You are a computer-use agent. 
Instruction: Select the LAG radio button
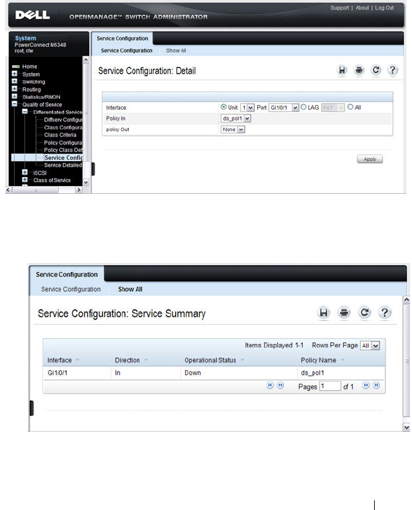(x=303, y=107)
